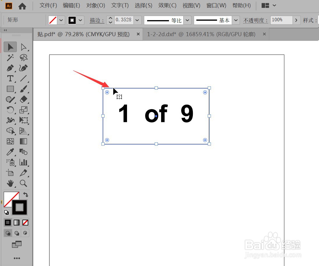
Task: Select the Shape Builder tool
Action: (10, 131)
